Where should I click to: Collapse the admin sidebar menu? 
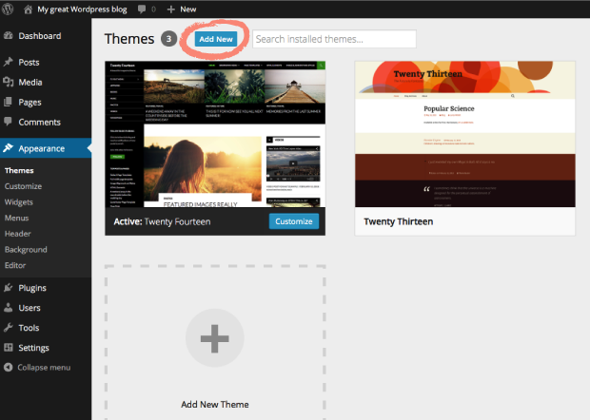point(44,368)
